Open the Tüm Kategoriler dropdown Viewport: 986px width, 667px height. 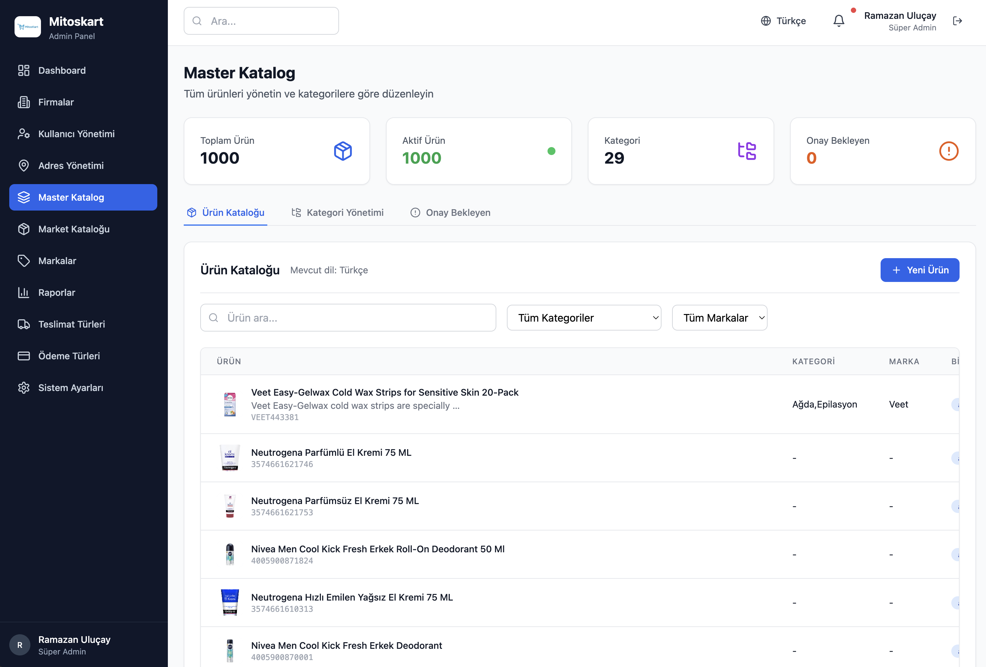tap(584, 318)
